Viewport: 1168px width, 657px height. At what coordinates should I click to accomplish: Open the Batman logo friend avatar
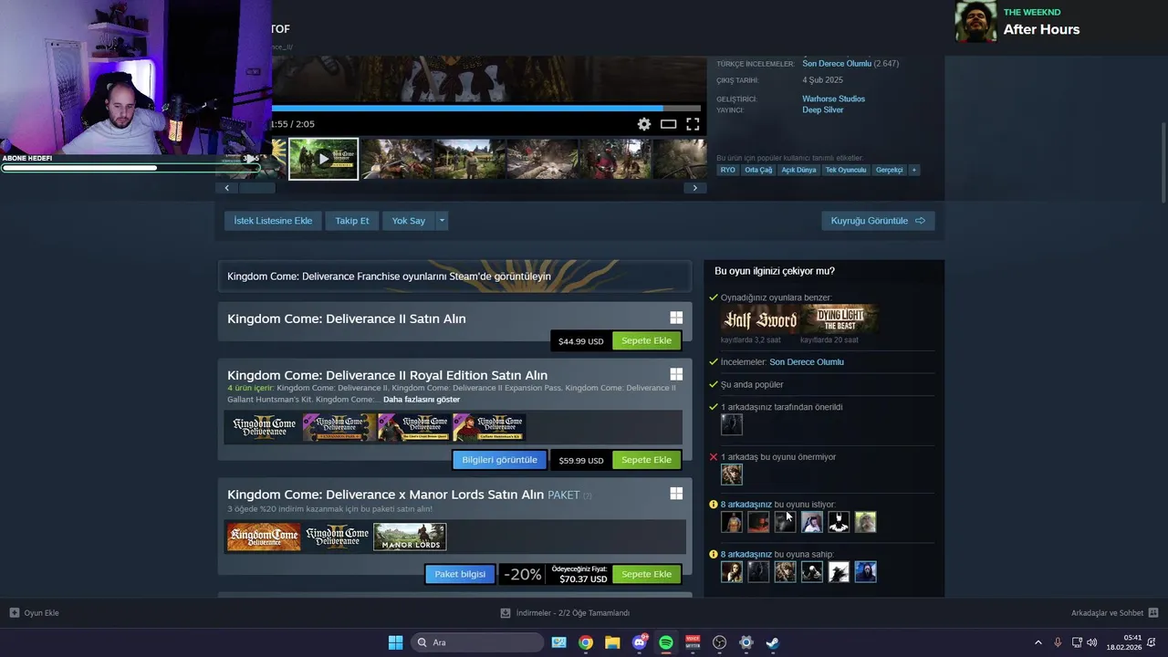point(839,522)
